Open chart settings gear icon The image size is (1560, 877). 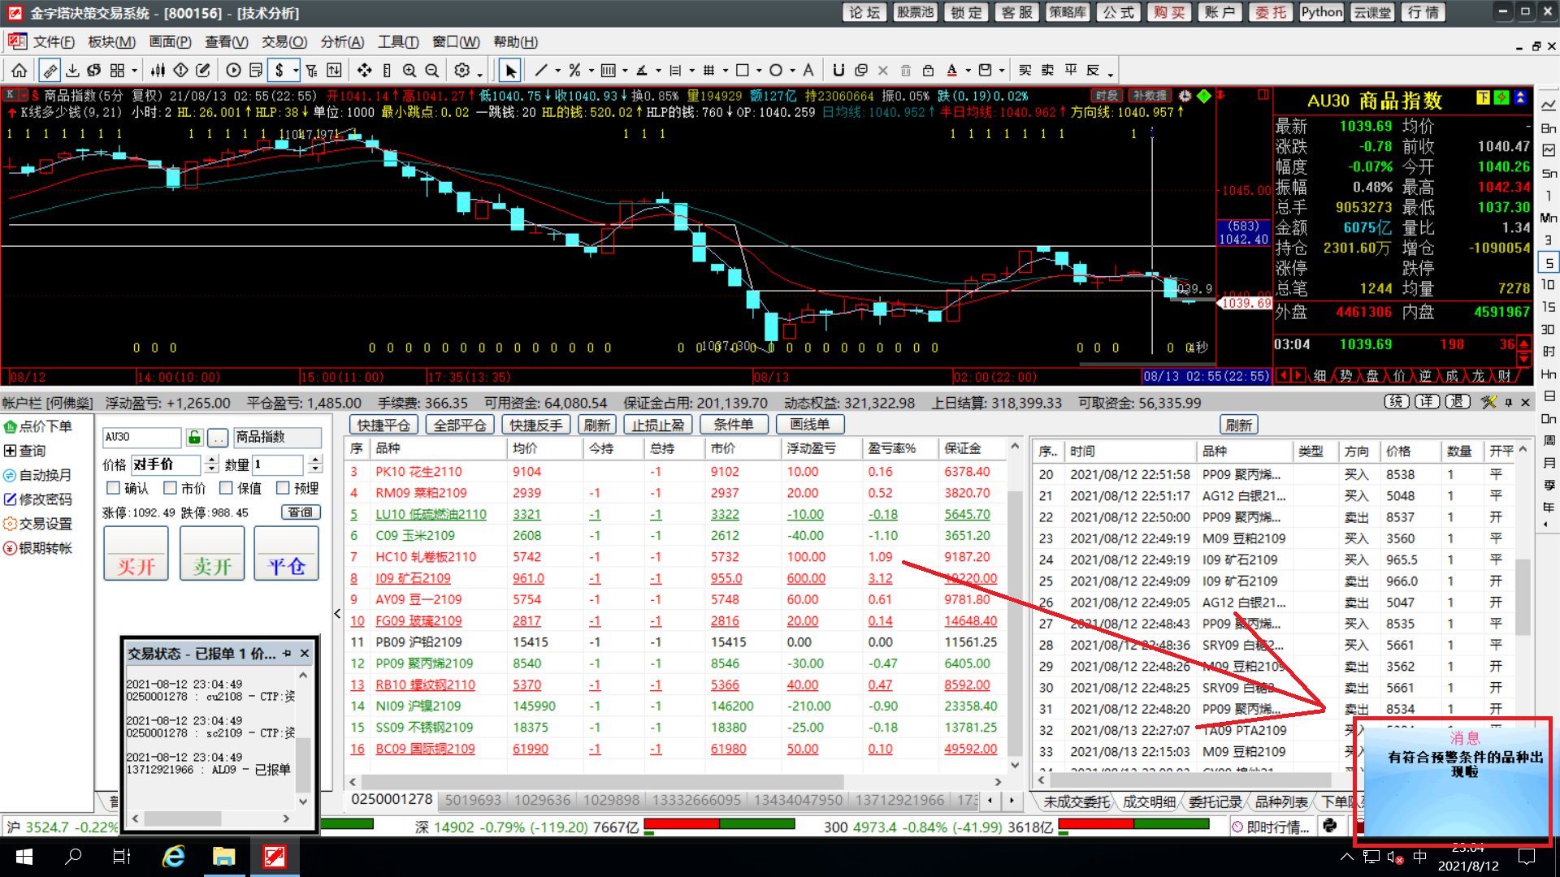click(x=462, y=71)
